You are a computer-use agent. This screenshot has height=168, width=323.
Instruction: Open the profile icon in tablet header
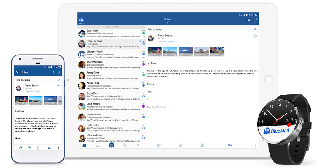(249, 21)
